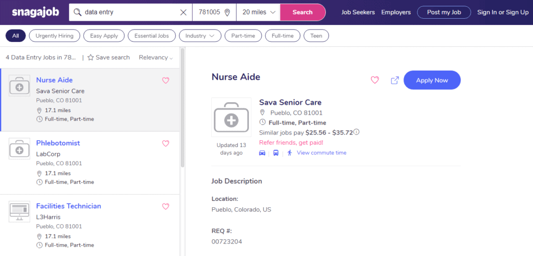The height and width of the screenshot is (256, 533).
Task: Click LabCorp company name
Action: 48,154
